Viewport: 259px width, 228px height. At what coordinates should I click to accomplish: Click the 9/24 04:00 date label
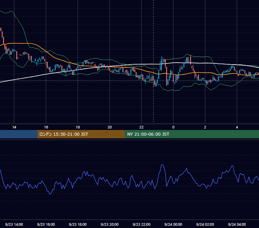pos(237,224)
